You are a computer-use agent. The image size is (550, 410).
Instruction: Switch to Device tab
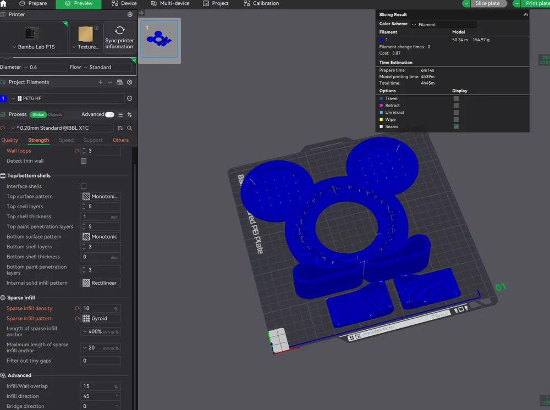click(124, 3)
